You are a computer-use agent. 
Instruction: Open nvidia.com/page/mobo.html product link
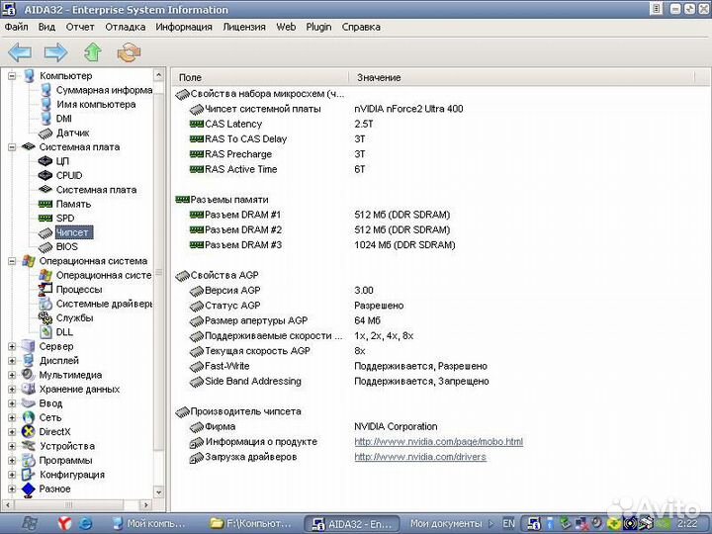(x=438, y=442)
